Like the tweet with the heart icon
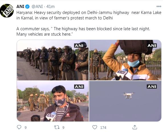This screenshot has width=163, height=132. coord(95,127)
